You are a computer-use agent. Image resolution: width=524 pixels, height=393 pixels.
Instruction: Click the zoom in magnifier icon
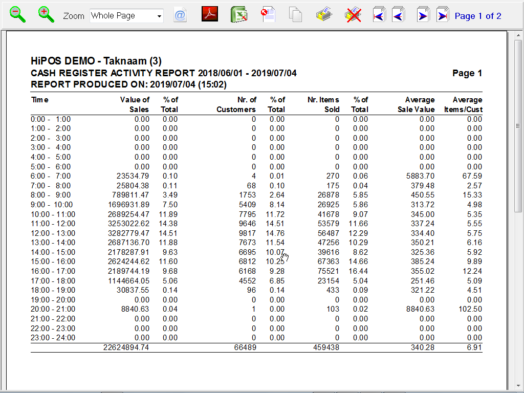pos(47,15)
